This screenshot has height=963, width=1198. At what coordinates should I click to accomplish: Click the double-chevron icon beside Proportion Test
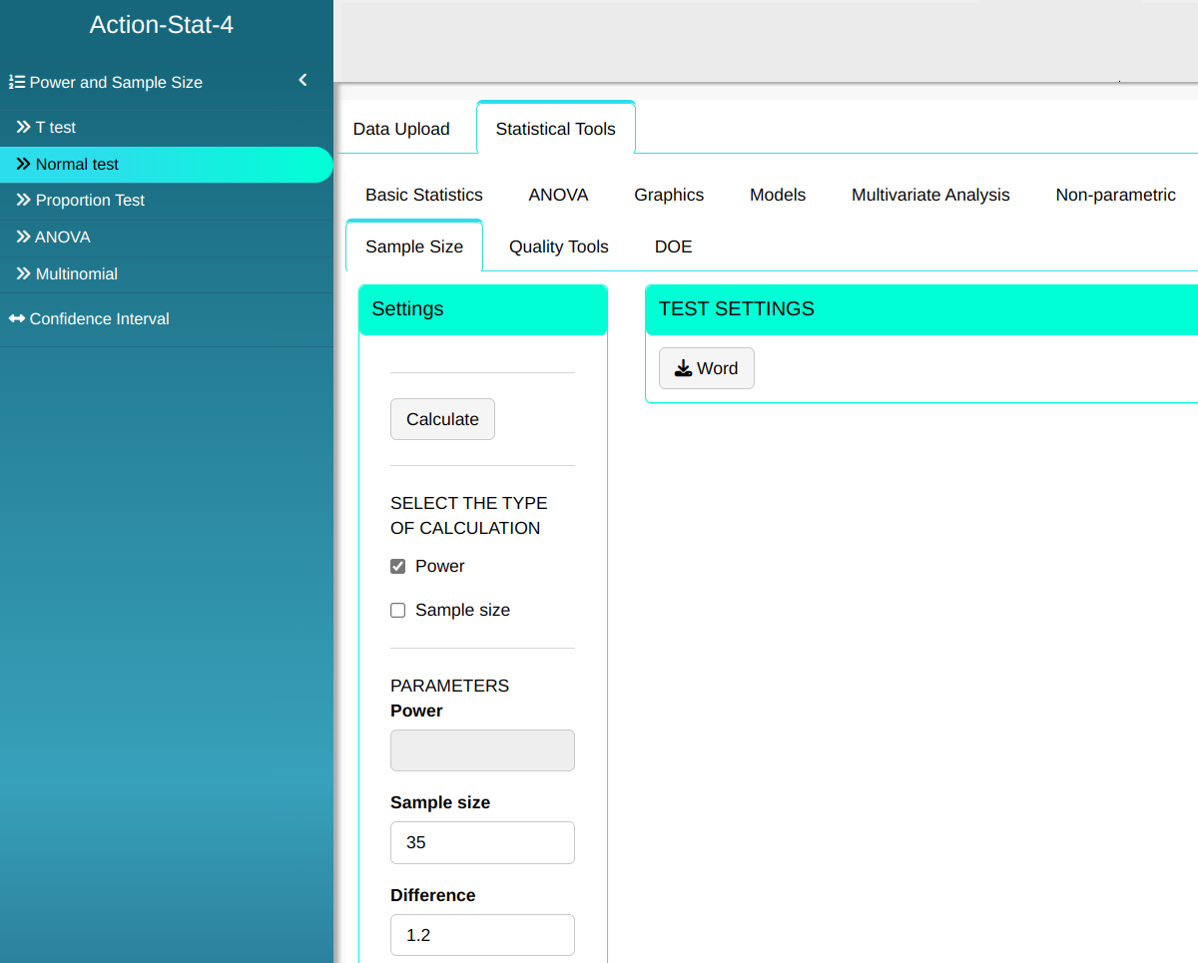click(x=23, y=200)
